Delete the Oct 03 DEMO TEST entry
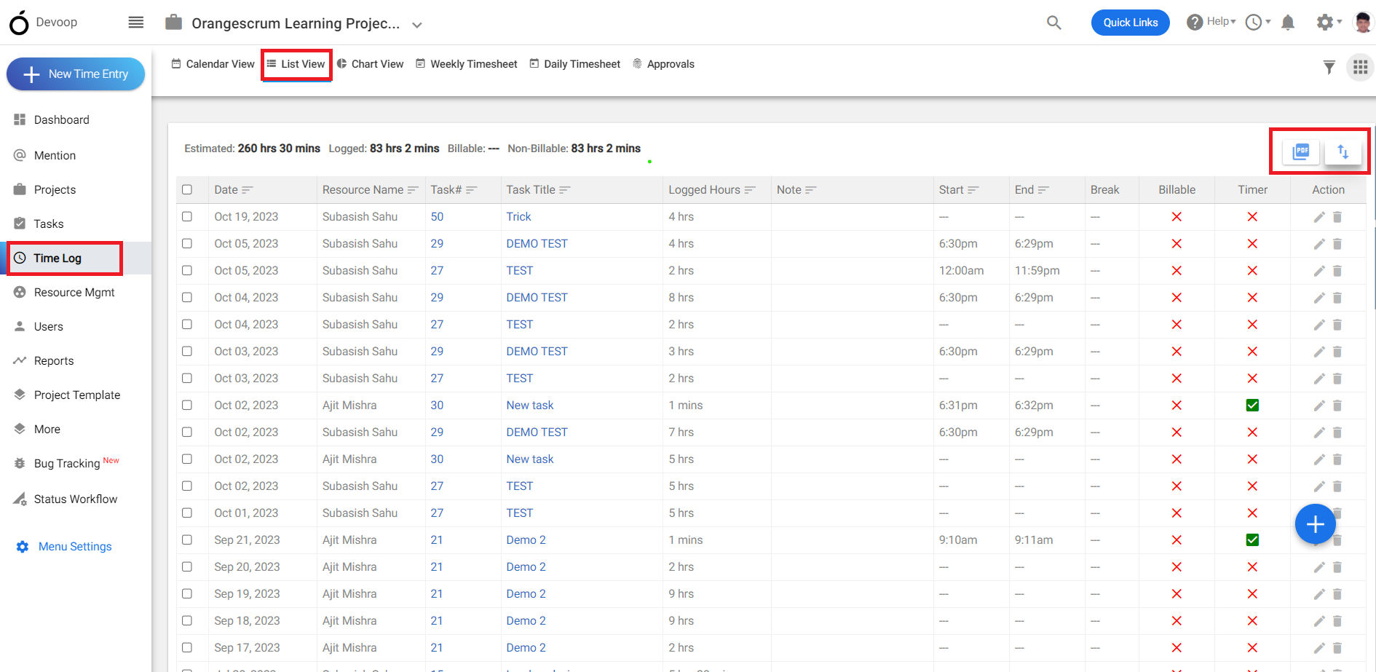This screenshot has width=1376, height=672. click(1337, 352)
